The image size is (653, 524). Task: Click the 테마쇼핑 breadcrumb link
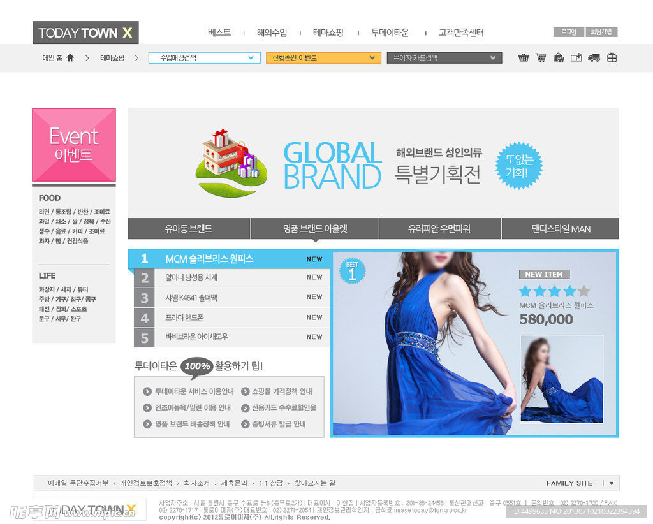click(112, 58)
